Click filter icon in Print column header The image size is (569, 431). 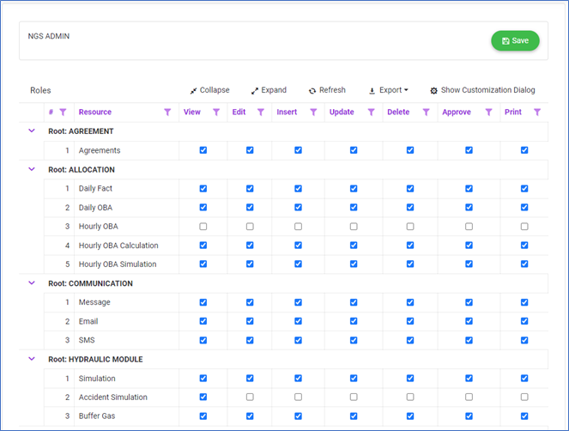click(537, 112)
